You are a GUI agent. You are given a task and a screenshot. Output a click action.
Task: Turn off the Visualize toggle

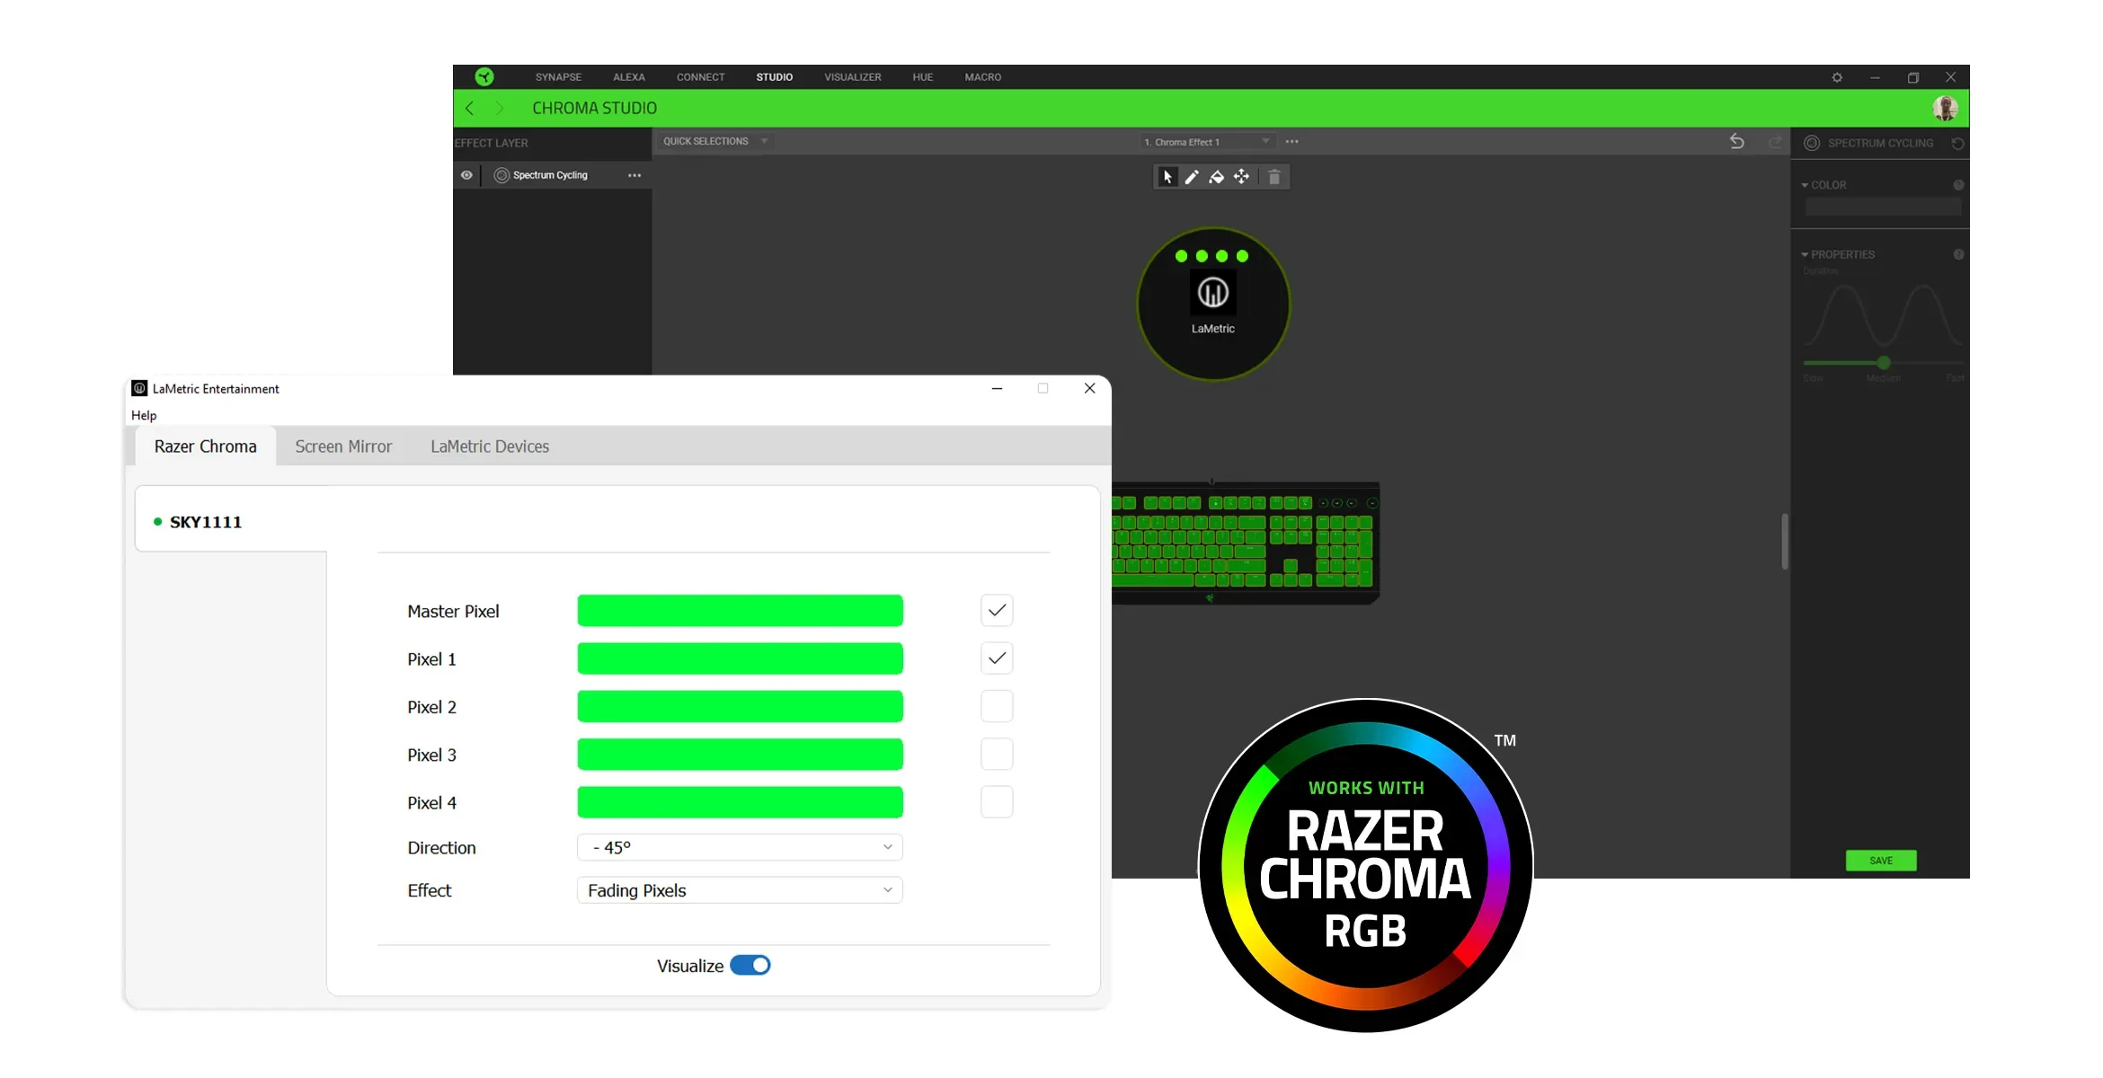click(x=751, y=965)
